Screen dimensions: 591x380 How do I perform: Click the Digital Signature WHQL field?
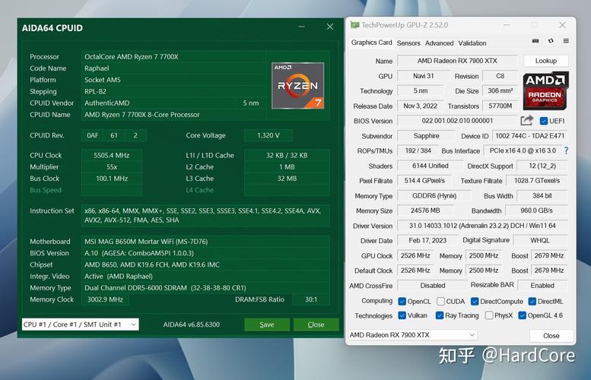[540, 240]
